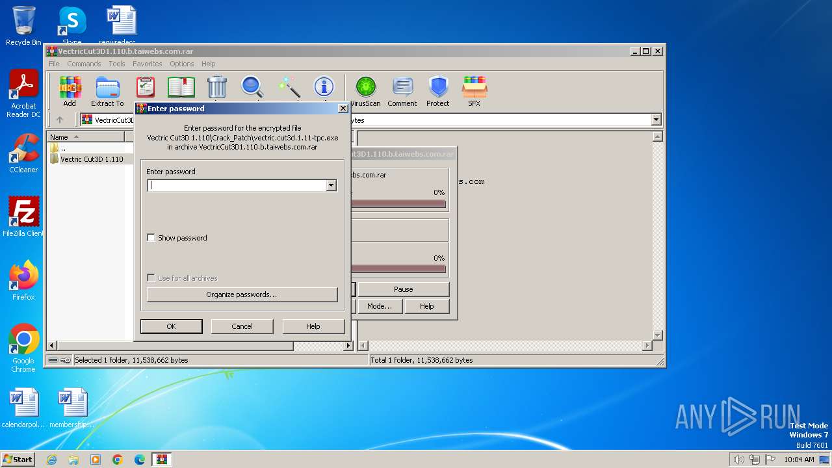Select Firefox desktop icon
This screenshot has width=832, height=468.
click(23, 281)
